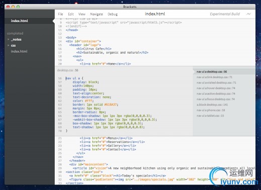
Task: Click the macOS green zoom button
Action: coord(18,7)
